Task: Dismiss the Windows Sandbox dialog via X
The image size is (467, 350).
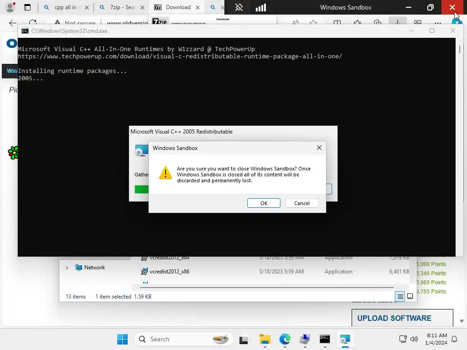Action: [319, 148]
